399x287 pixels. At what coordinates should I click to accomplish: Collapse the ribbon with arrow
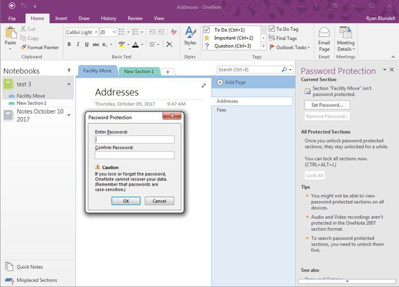click(x=393, y=57)
